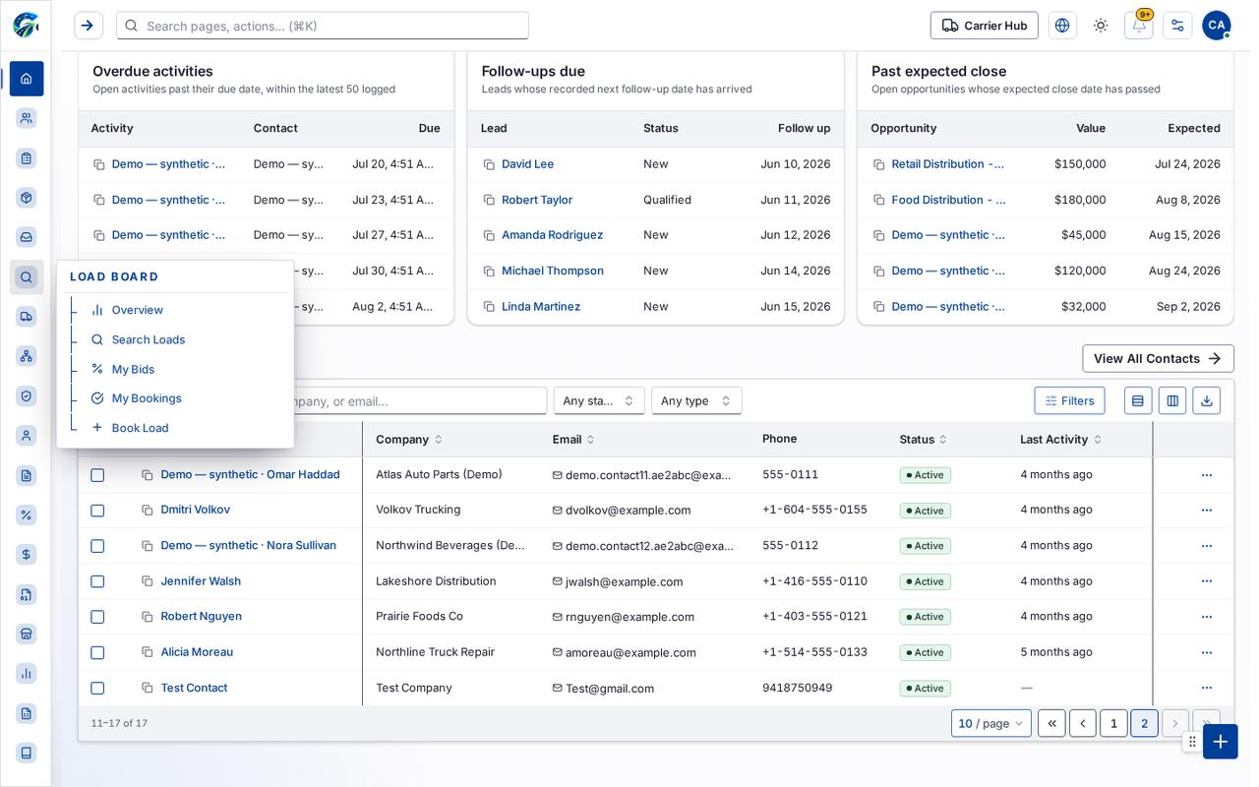Sort contacts by the Company column
Screen dimensions: 1259x787
click(409, 440)
